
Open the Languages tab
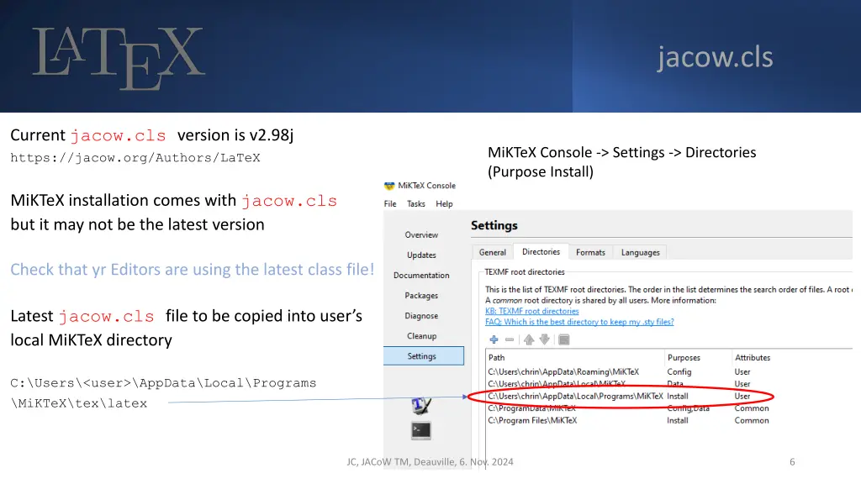coord(640,252)
